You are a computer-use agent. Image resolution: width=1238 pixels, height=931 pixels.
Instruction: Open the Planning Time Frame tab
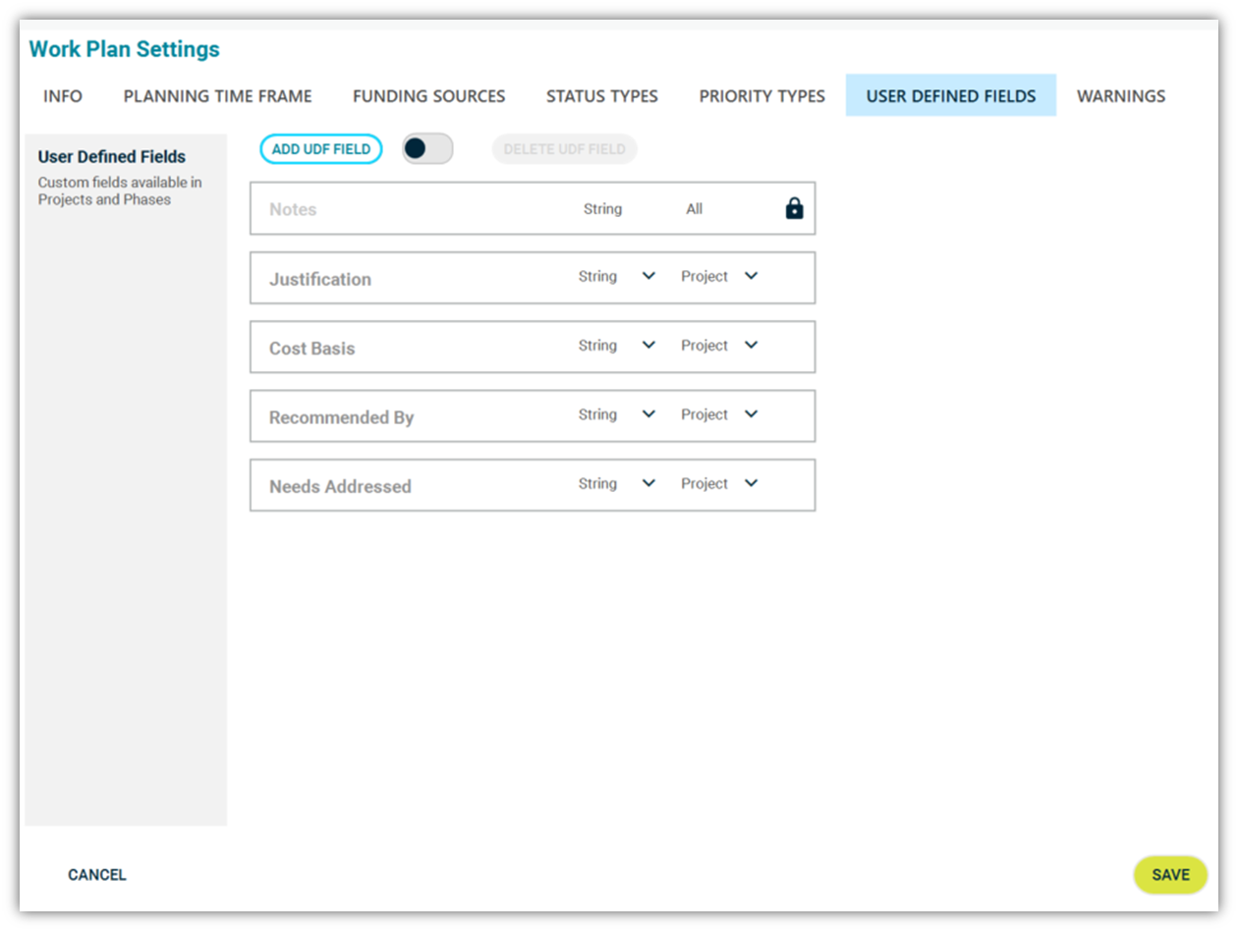click(x=217, y=96)
